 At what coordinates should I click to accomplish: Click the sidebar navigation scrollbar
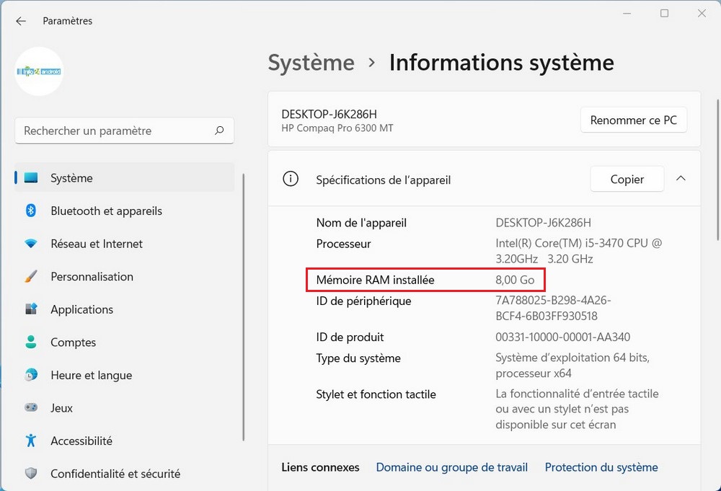pos(243,307)
